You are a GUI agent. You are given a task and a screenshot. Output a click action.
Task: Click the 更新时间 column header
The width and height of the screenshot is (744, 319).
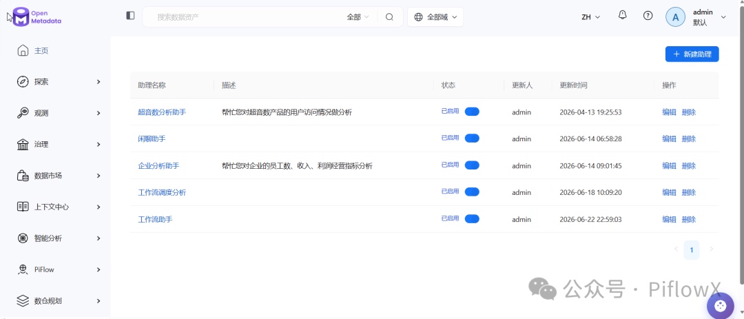(573, 85)
